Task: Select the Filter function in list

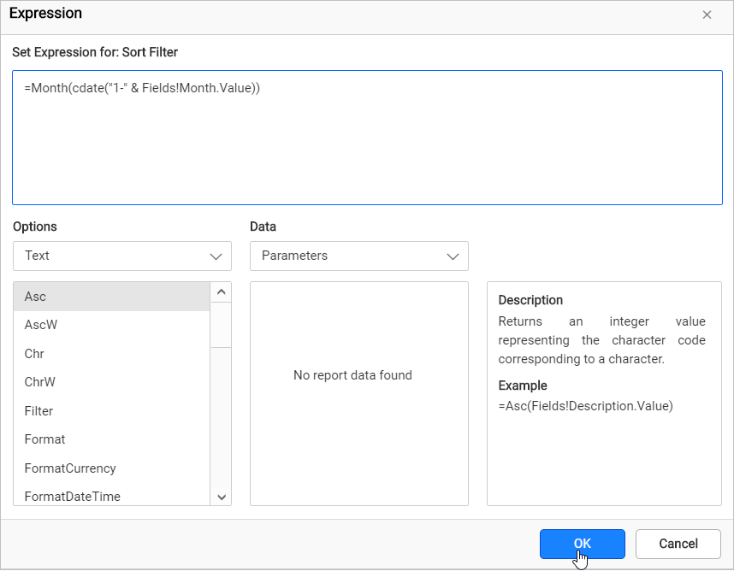Action: [111, 411]
